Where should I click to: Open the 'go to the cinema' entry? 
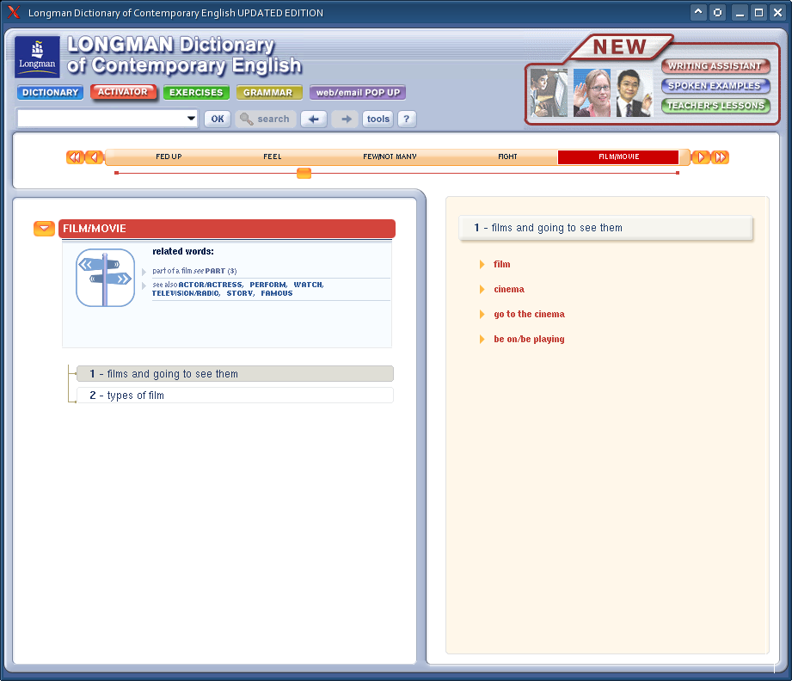pyautogui.click(x=530, y=314)
